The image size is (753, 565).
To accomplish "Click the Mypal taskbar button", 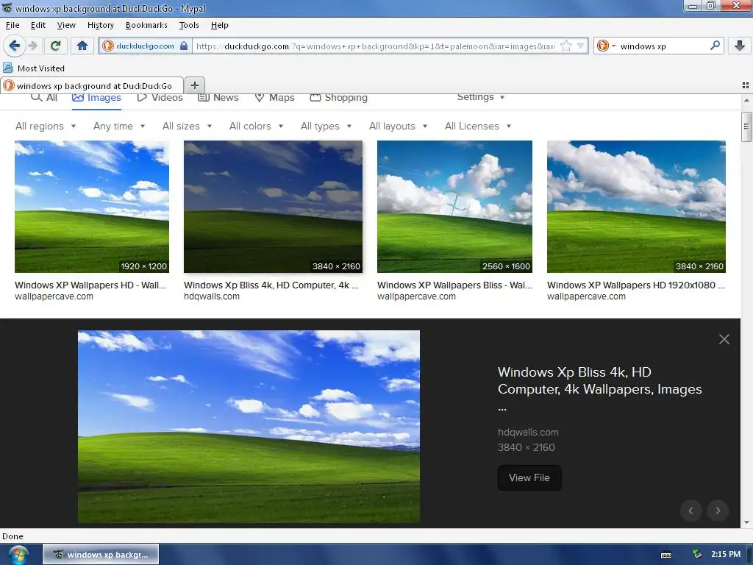I will point(101,555).
